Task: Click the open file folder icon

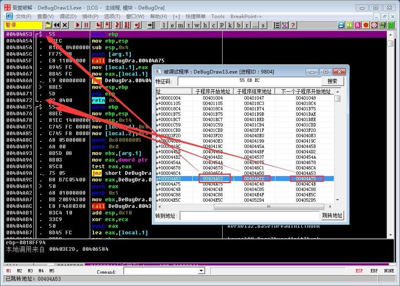Action: [x=48, y=25]
